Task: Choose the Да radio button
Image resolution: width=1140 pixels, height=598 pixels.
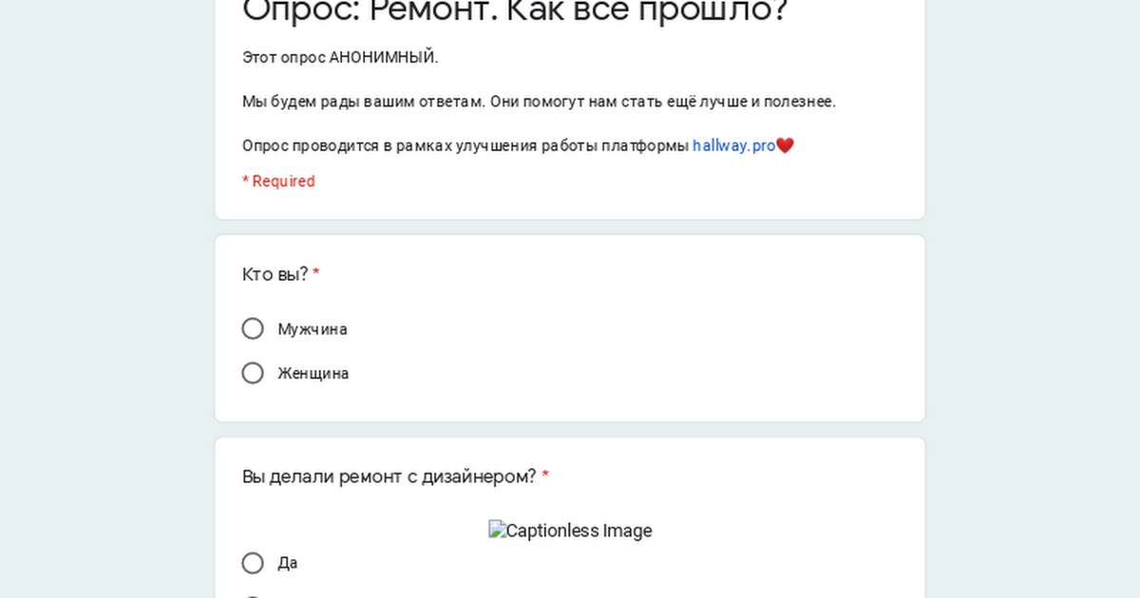Action: point(253,563)
